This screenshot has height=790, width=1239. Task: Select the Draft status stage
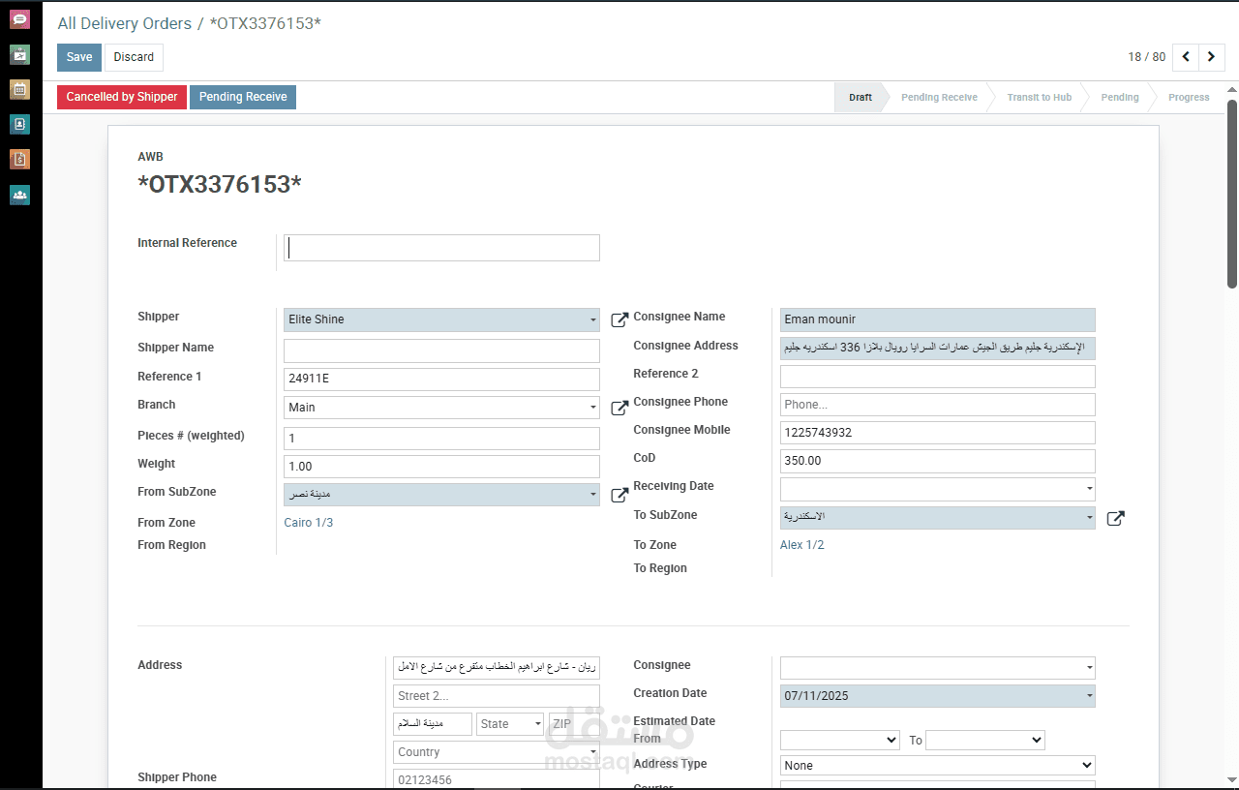point(861,98)
